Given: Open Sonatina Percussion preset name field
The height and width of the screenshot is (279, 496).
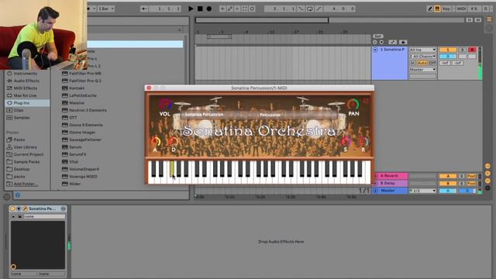Looking at the screenshot, I should click(205, 115).
